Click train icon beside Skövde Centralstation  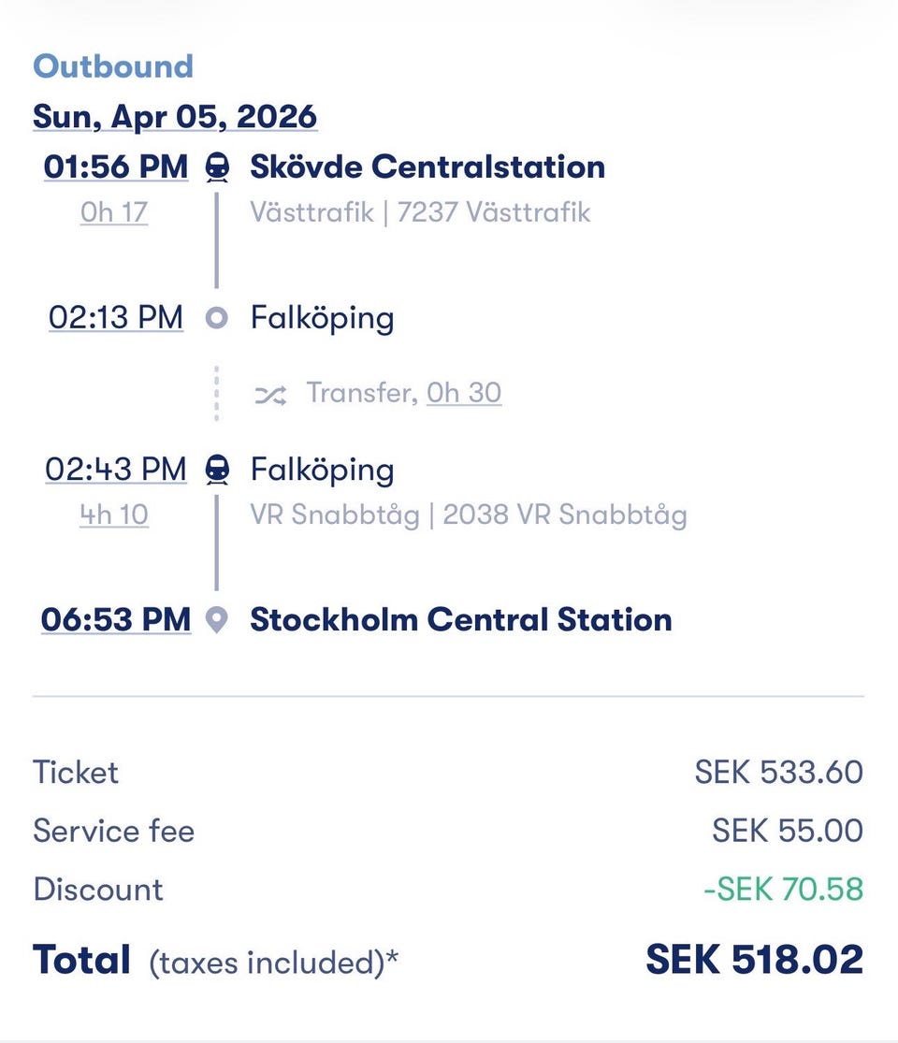pos(217,167)
